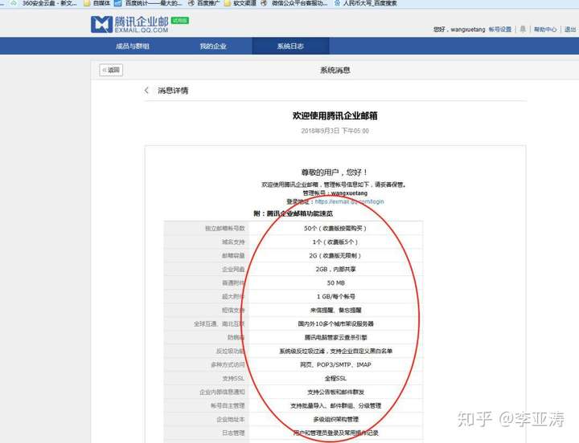Viewport: 579px width, 443px height.
Task: Open 帐号设置 link
Action: coord(500,29)
